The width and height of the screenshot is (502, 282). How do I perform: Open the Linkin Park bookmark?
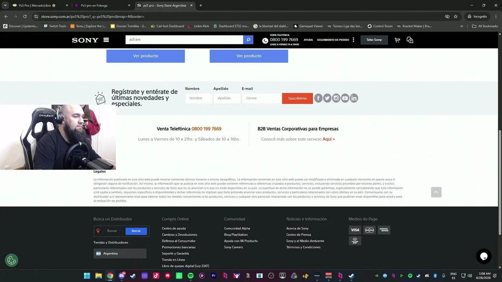(198, 26)
